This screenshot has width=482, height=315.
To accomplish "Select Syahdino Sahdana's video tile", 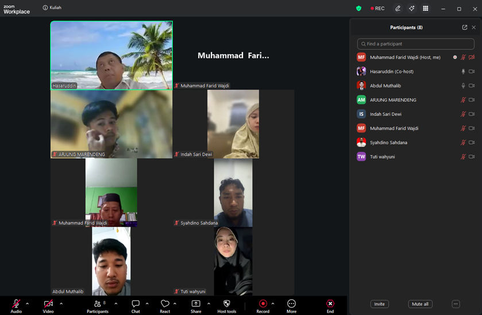I will tap(233, 193).
